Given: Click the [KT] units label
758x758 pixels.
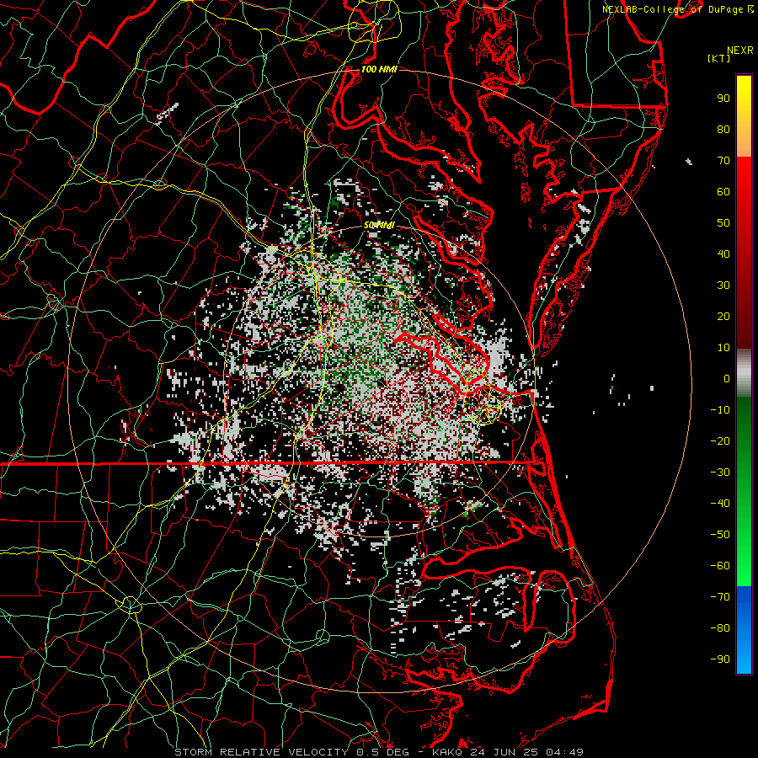Looking at the screenshot, I should tap(719, 58).
